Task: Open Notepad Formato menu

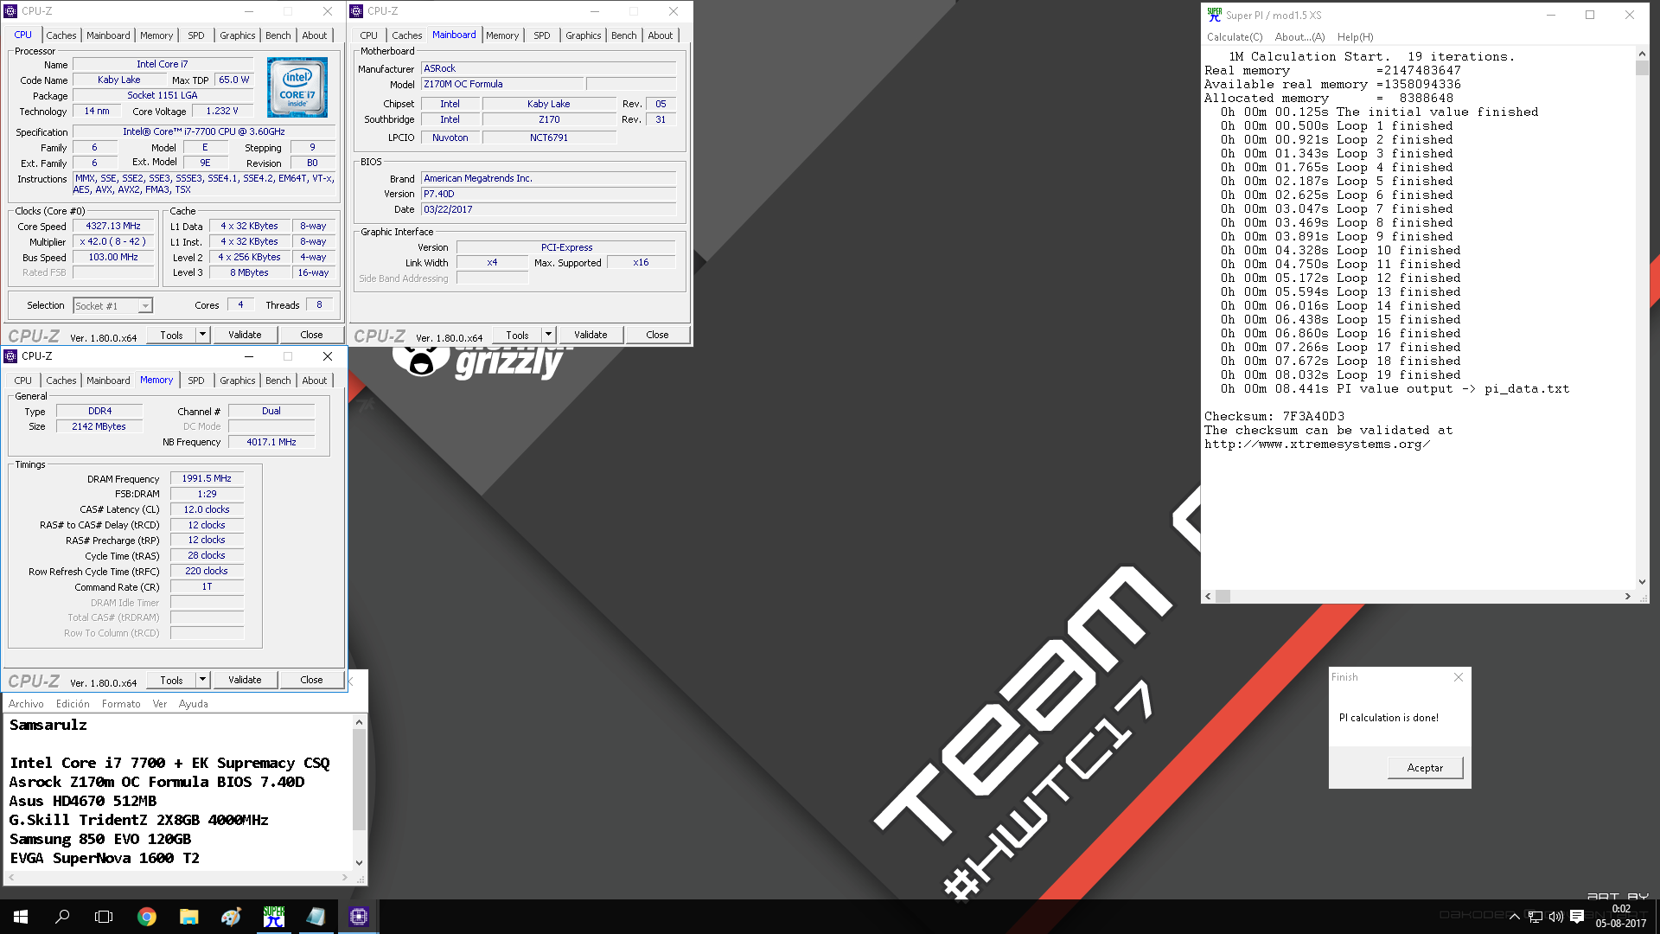Action: point(121,704)
